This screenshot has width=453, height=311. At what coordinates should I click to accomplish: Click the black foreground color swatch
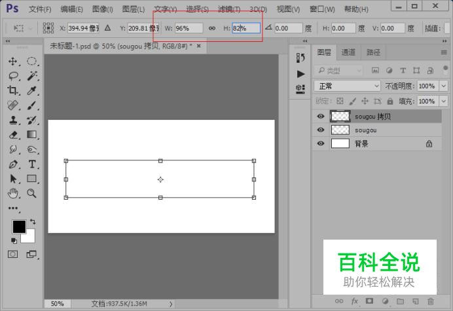[x=19, y=227]
